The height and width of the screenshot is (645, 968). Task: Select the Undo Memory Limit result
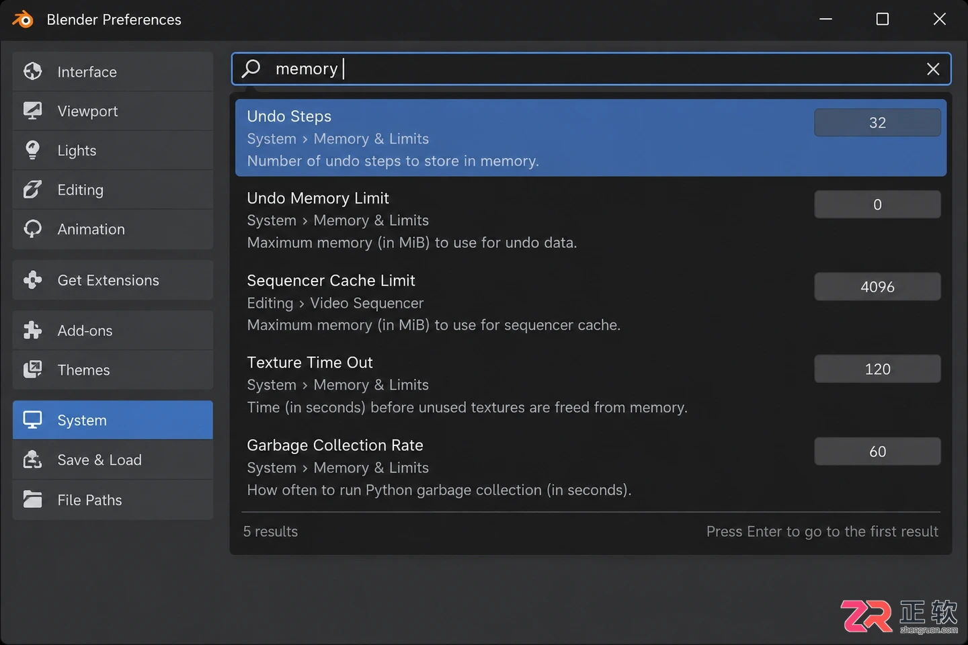[591, 220]
